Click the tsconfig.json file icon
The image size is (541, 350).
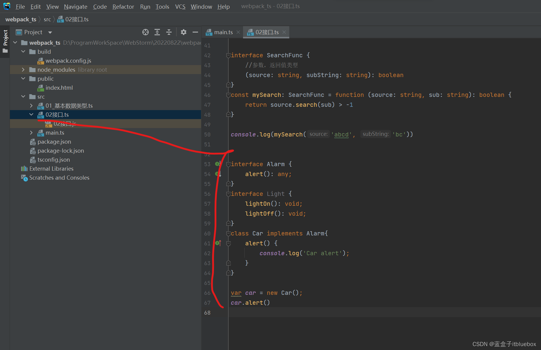tap(33, 160)
